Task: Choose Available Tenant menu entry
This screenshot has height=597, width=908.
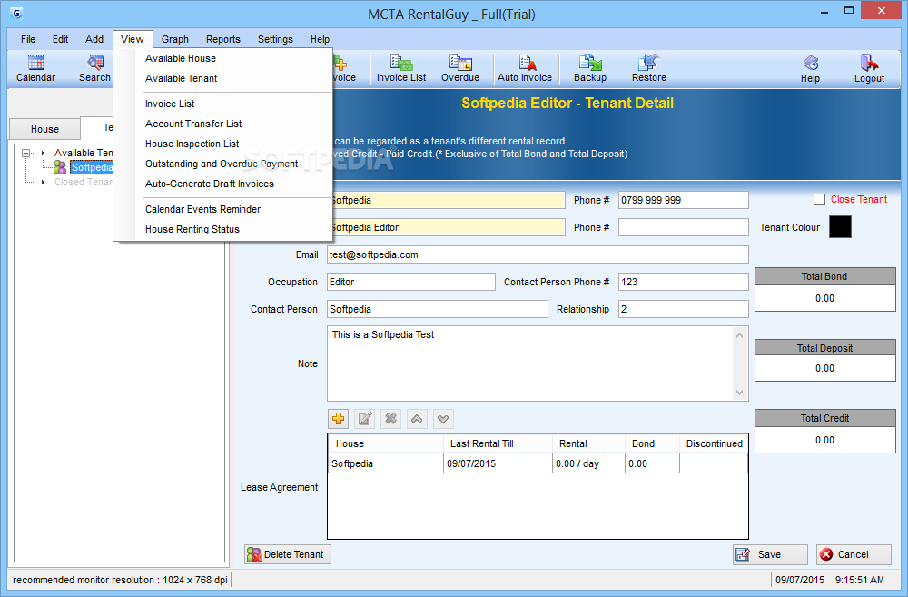Action: (223, 78)
